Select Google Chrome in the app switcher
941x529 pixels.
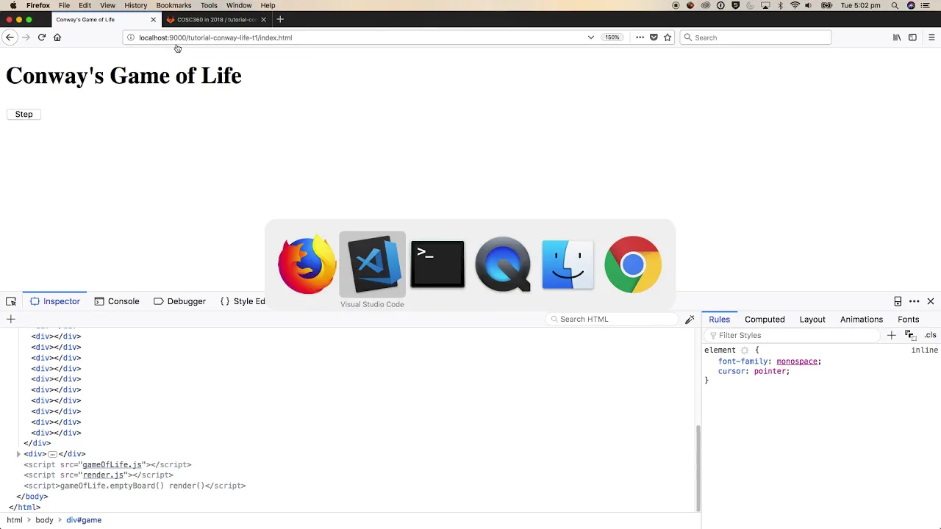(633, 264)
